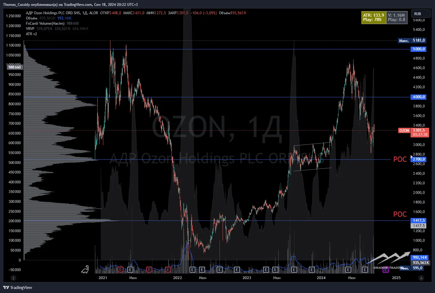This screenshot has height=293, width=435.
Task: Click the blue 5000,0 price level label
Action: tap(419, 49)
